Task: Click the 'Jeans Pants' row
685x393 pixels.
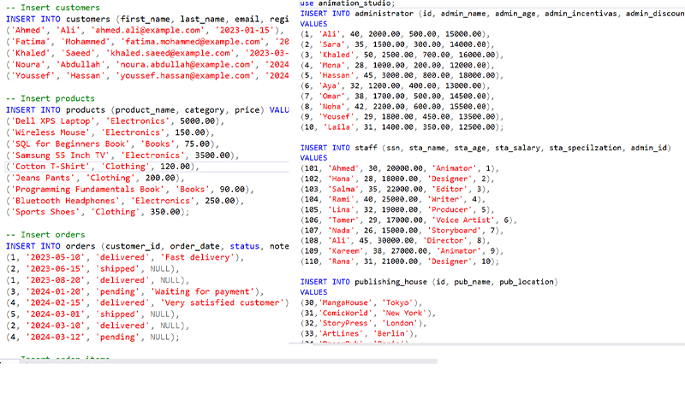Action: (x=95, y=178)
